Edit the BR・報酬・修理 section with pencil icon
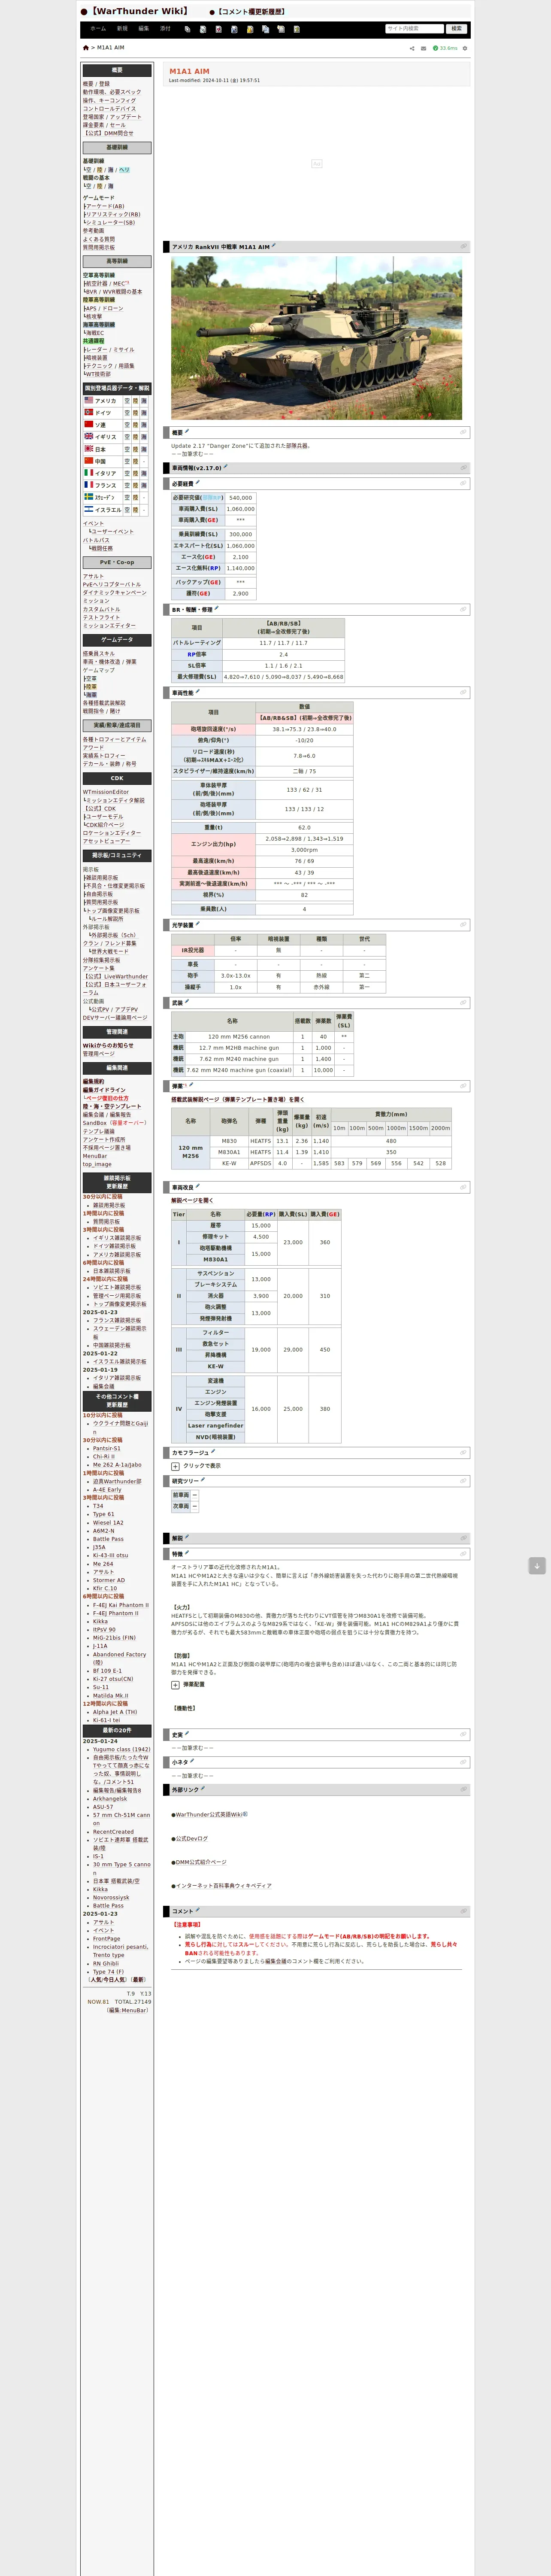The height and width of the screenshot is (2576, 551). (217, 608)
